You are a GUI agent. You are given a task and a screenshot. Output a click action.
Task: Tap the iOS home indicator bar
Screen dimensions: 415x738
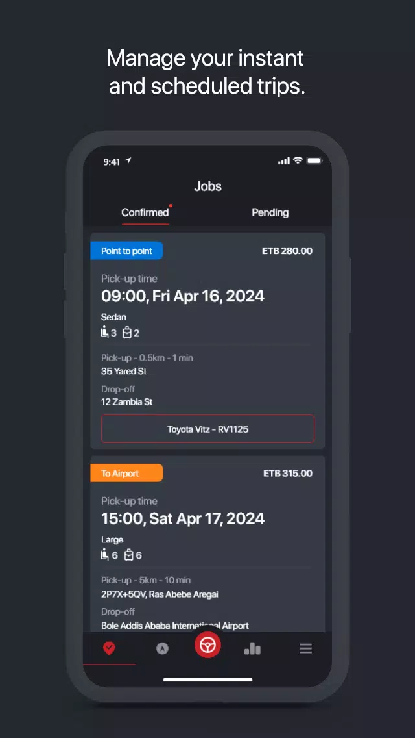tap(207, 680)
